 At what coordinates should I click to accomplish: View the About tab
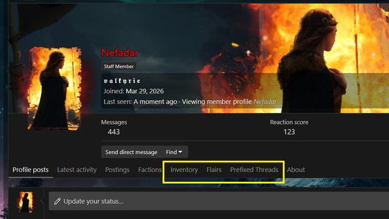click(x=296, y=170)
